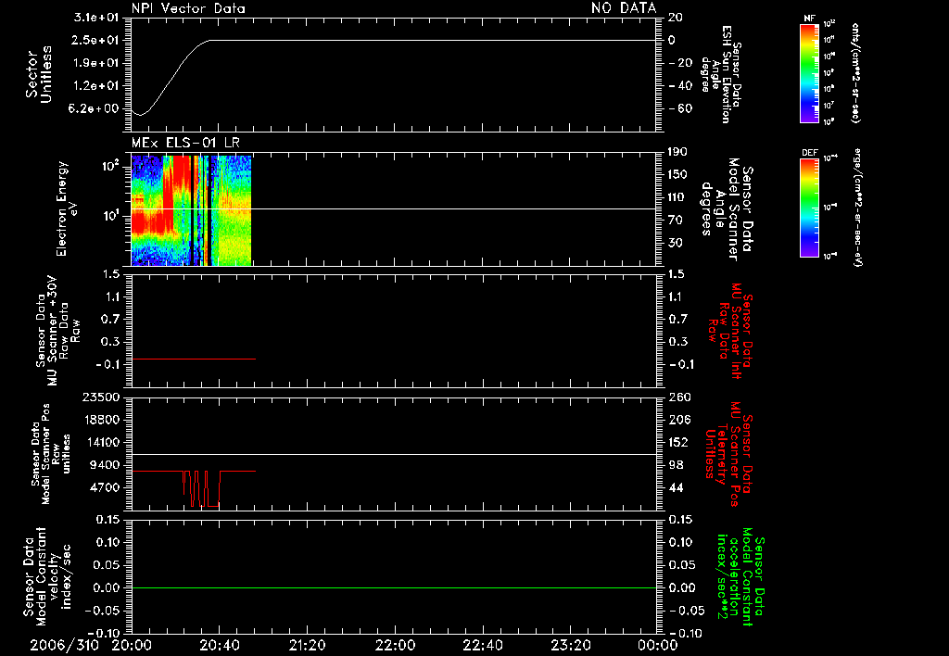Select the "ESH Sun Elevation Angle" axis label
Viewport: 949px width, 656px height.
(x=721, y=74)
